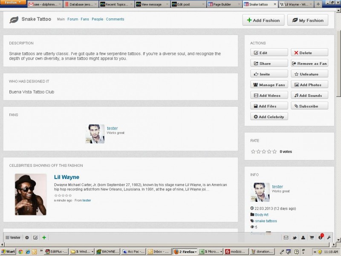The height and width of the screenshot is (256, 341).
Task: Click the Remove as Fan button
Action: coord(309,63)
